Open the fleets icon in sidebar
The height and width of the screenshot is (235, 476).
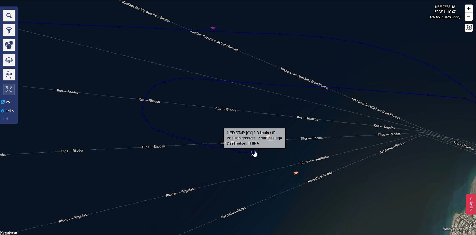coord(9,45)
